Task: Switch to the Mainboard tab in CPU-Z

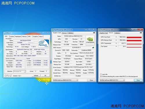Action: pyautogui.click(x=18, y=37)
